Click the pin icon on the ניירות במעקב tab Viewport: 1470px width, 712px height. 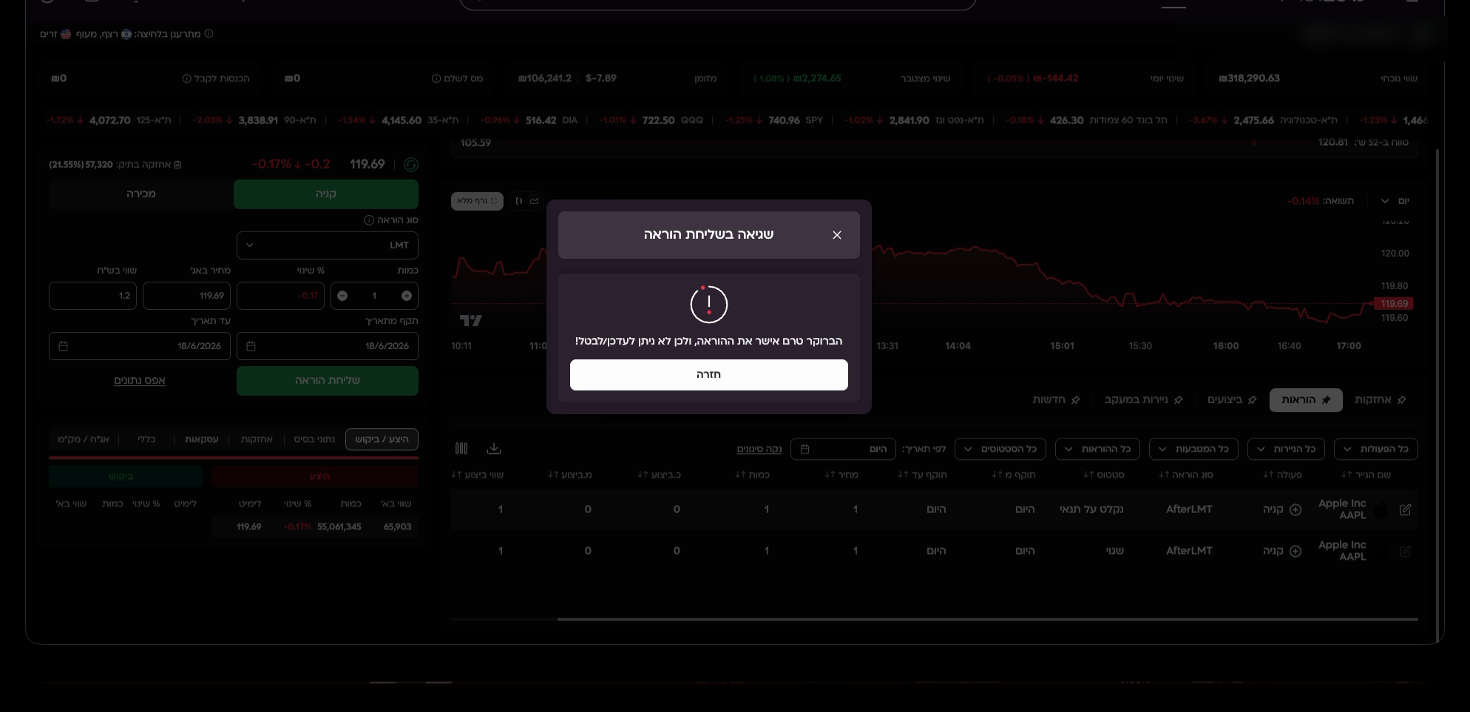(1178, 400)
